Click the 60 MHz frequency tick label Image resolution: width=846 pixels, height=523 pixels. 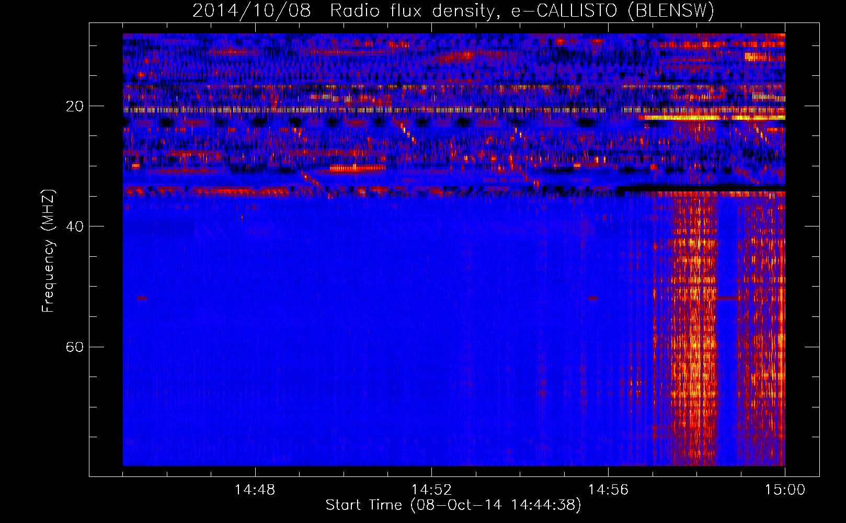point(75,347)
